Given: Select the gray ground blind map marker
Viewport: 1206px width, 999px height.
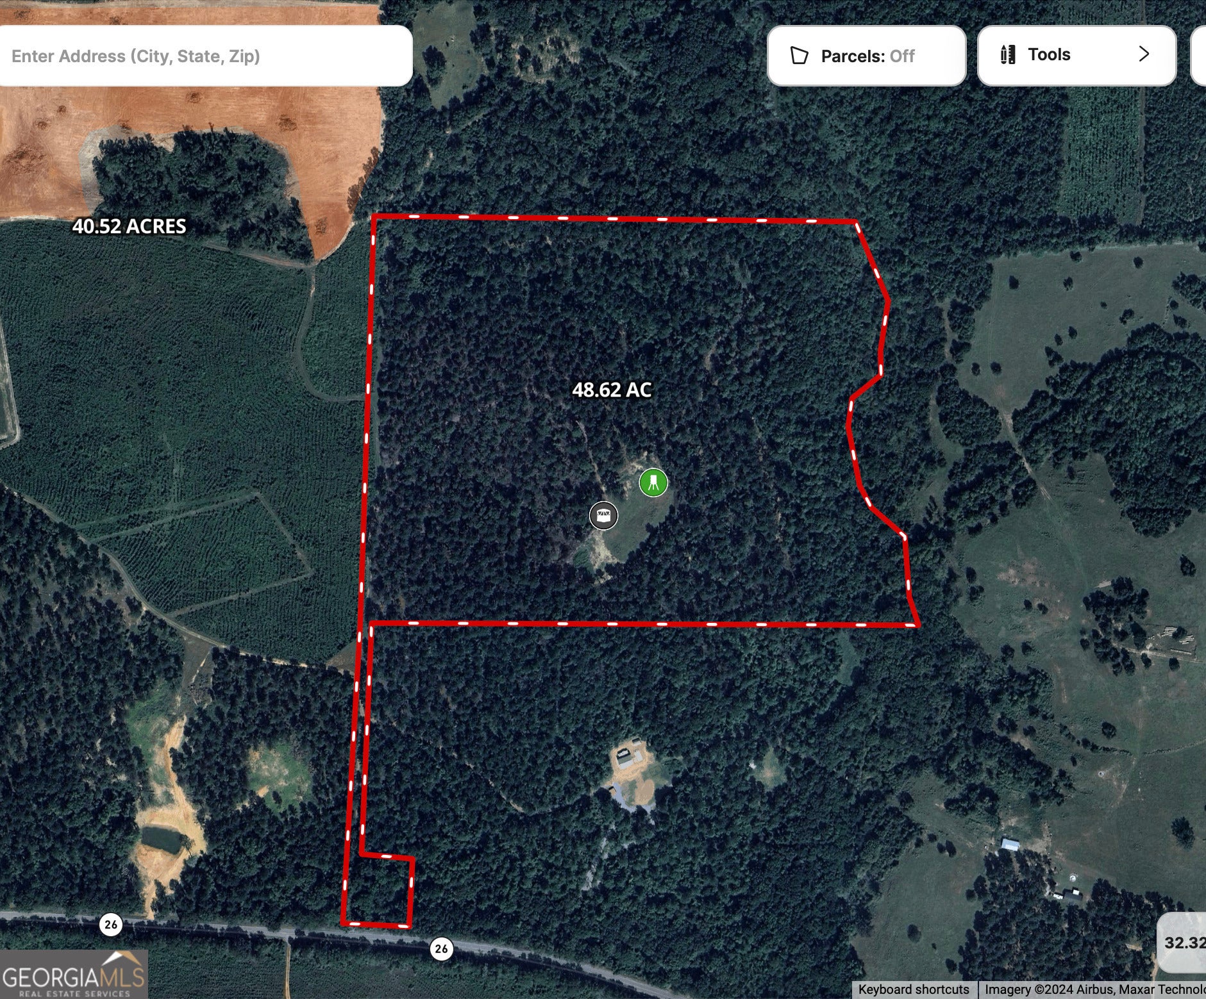Looking at the screenshot, I should (x=603, y=515).
